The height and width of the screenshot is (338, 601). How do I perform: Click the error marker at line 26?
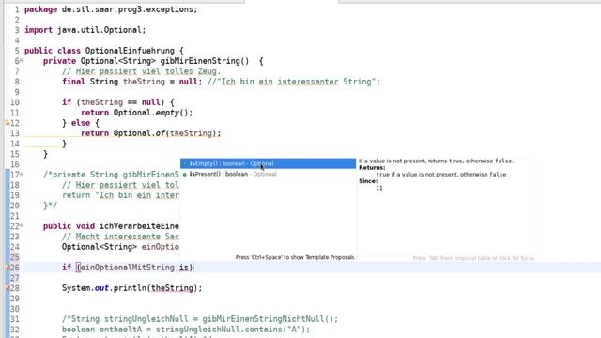coord(8,268)
